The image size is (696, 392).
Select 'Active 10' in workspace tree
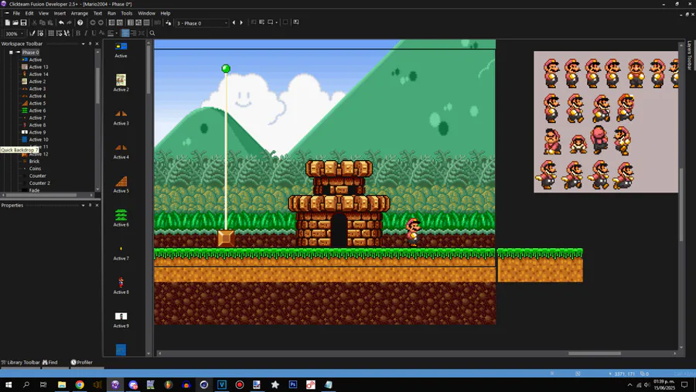[39, 140]
